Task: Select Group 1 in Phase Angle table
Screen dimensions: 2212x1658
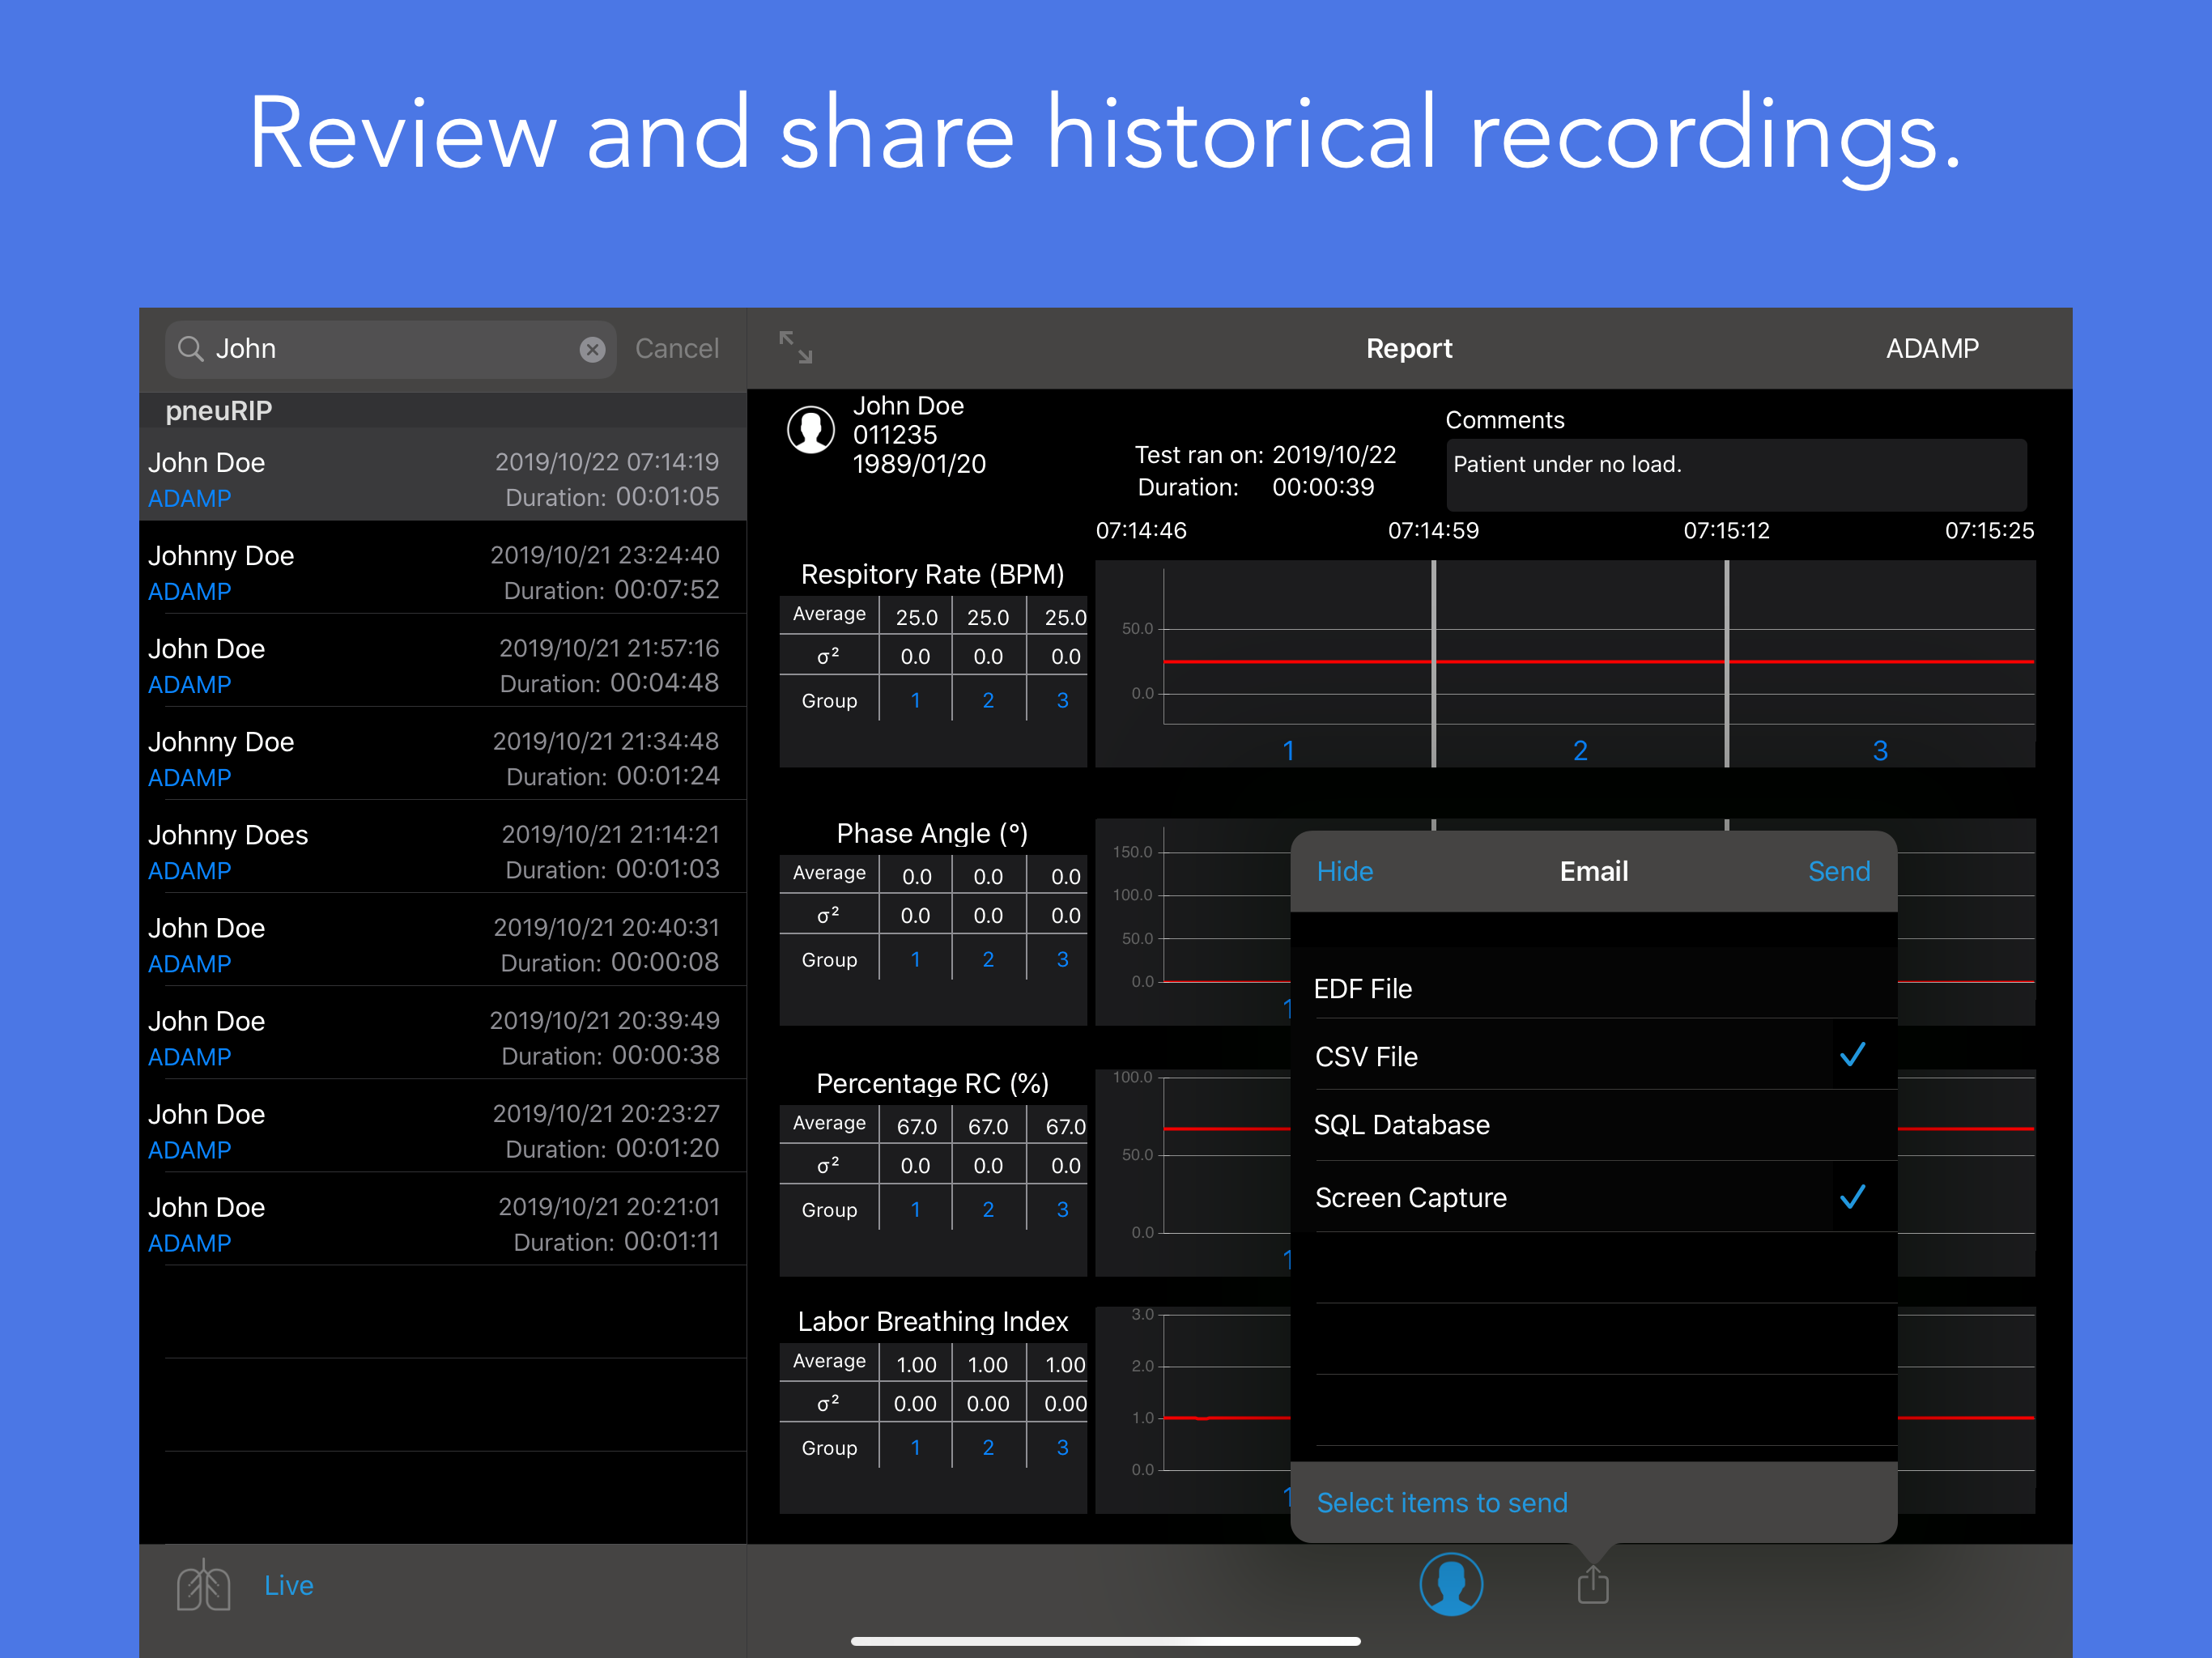Action: (915, 959)
